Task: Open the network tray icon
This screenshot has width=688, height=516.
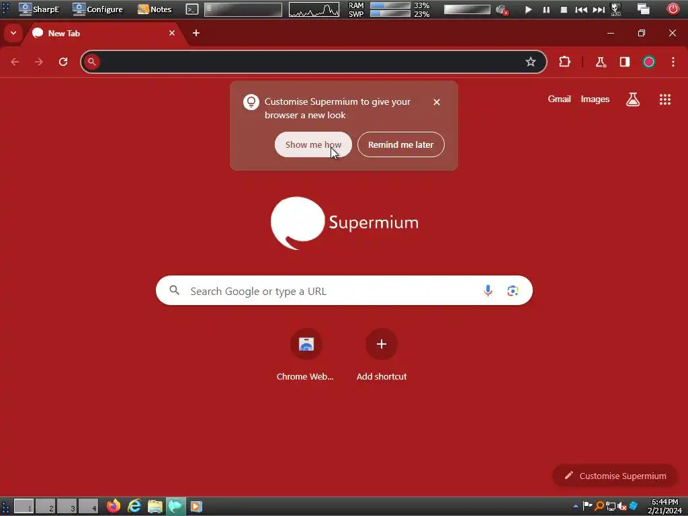Action: click(x=610, y=507)
